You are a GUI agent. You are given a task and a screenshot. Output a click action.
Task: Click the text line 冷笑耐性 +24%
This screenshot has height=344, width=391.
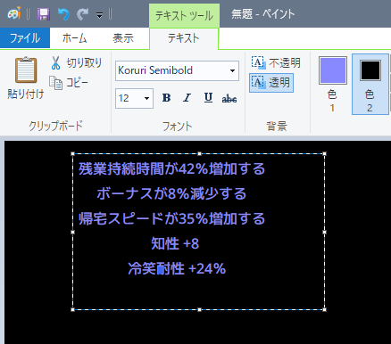177,268
